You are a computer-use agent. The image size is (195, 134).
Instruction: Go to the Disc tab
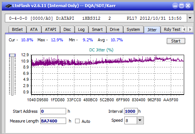pyautogui.click(x=67, y=29)
